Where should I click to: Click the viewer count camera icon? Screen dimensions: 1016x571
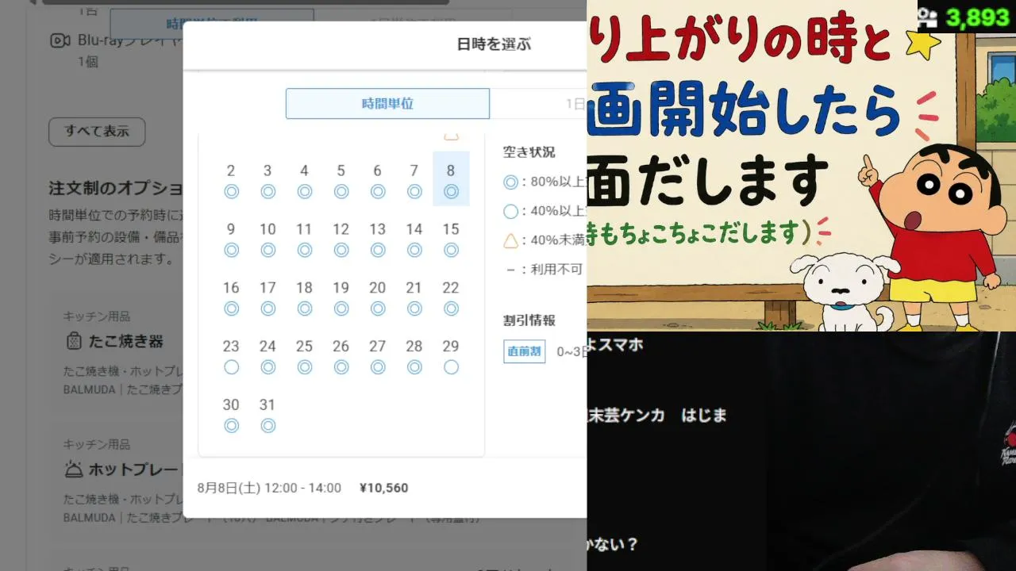[x=927, y=17]
